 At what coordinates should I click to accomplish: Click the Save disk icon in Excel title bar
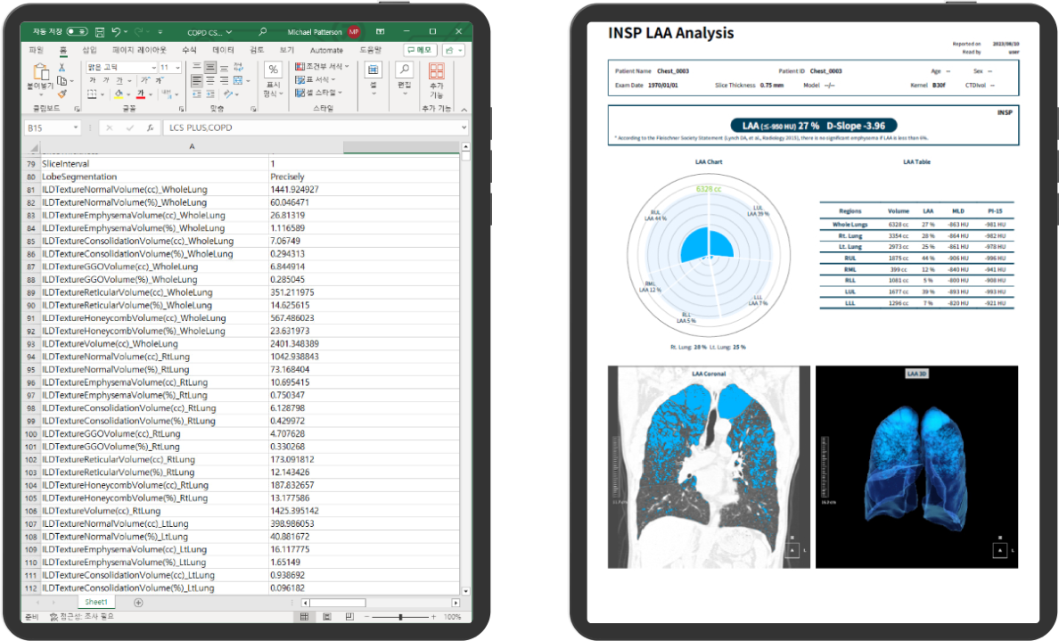(100, 32)
